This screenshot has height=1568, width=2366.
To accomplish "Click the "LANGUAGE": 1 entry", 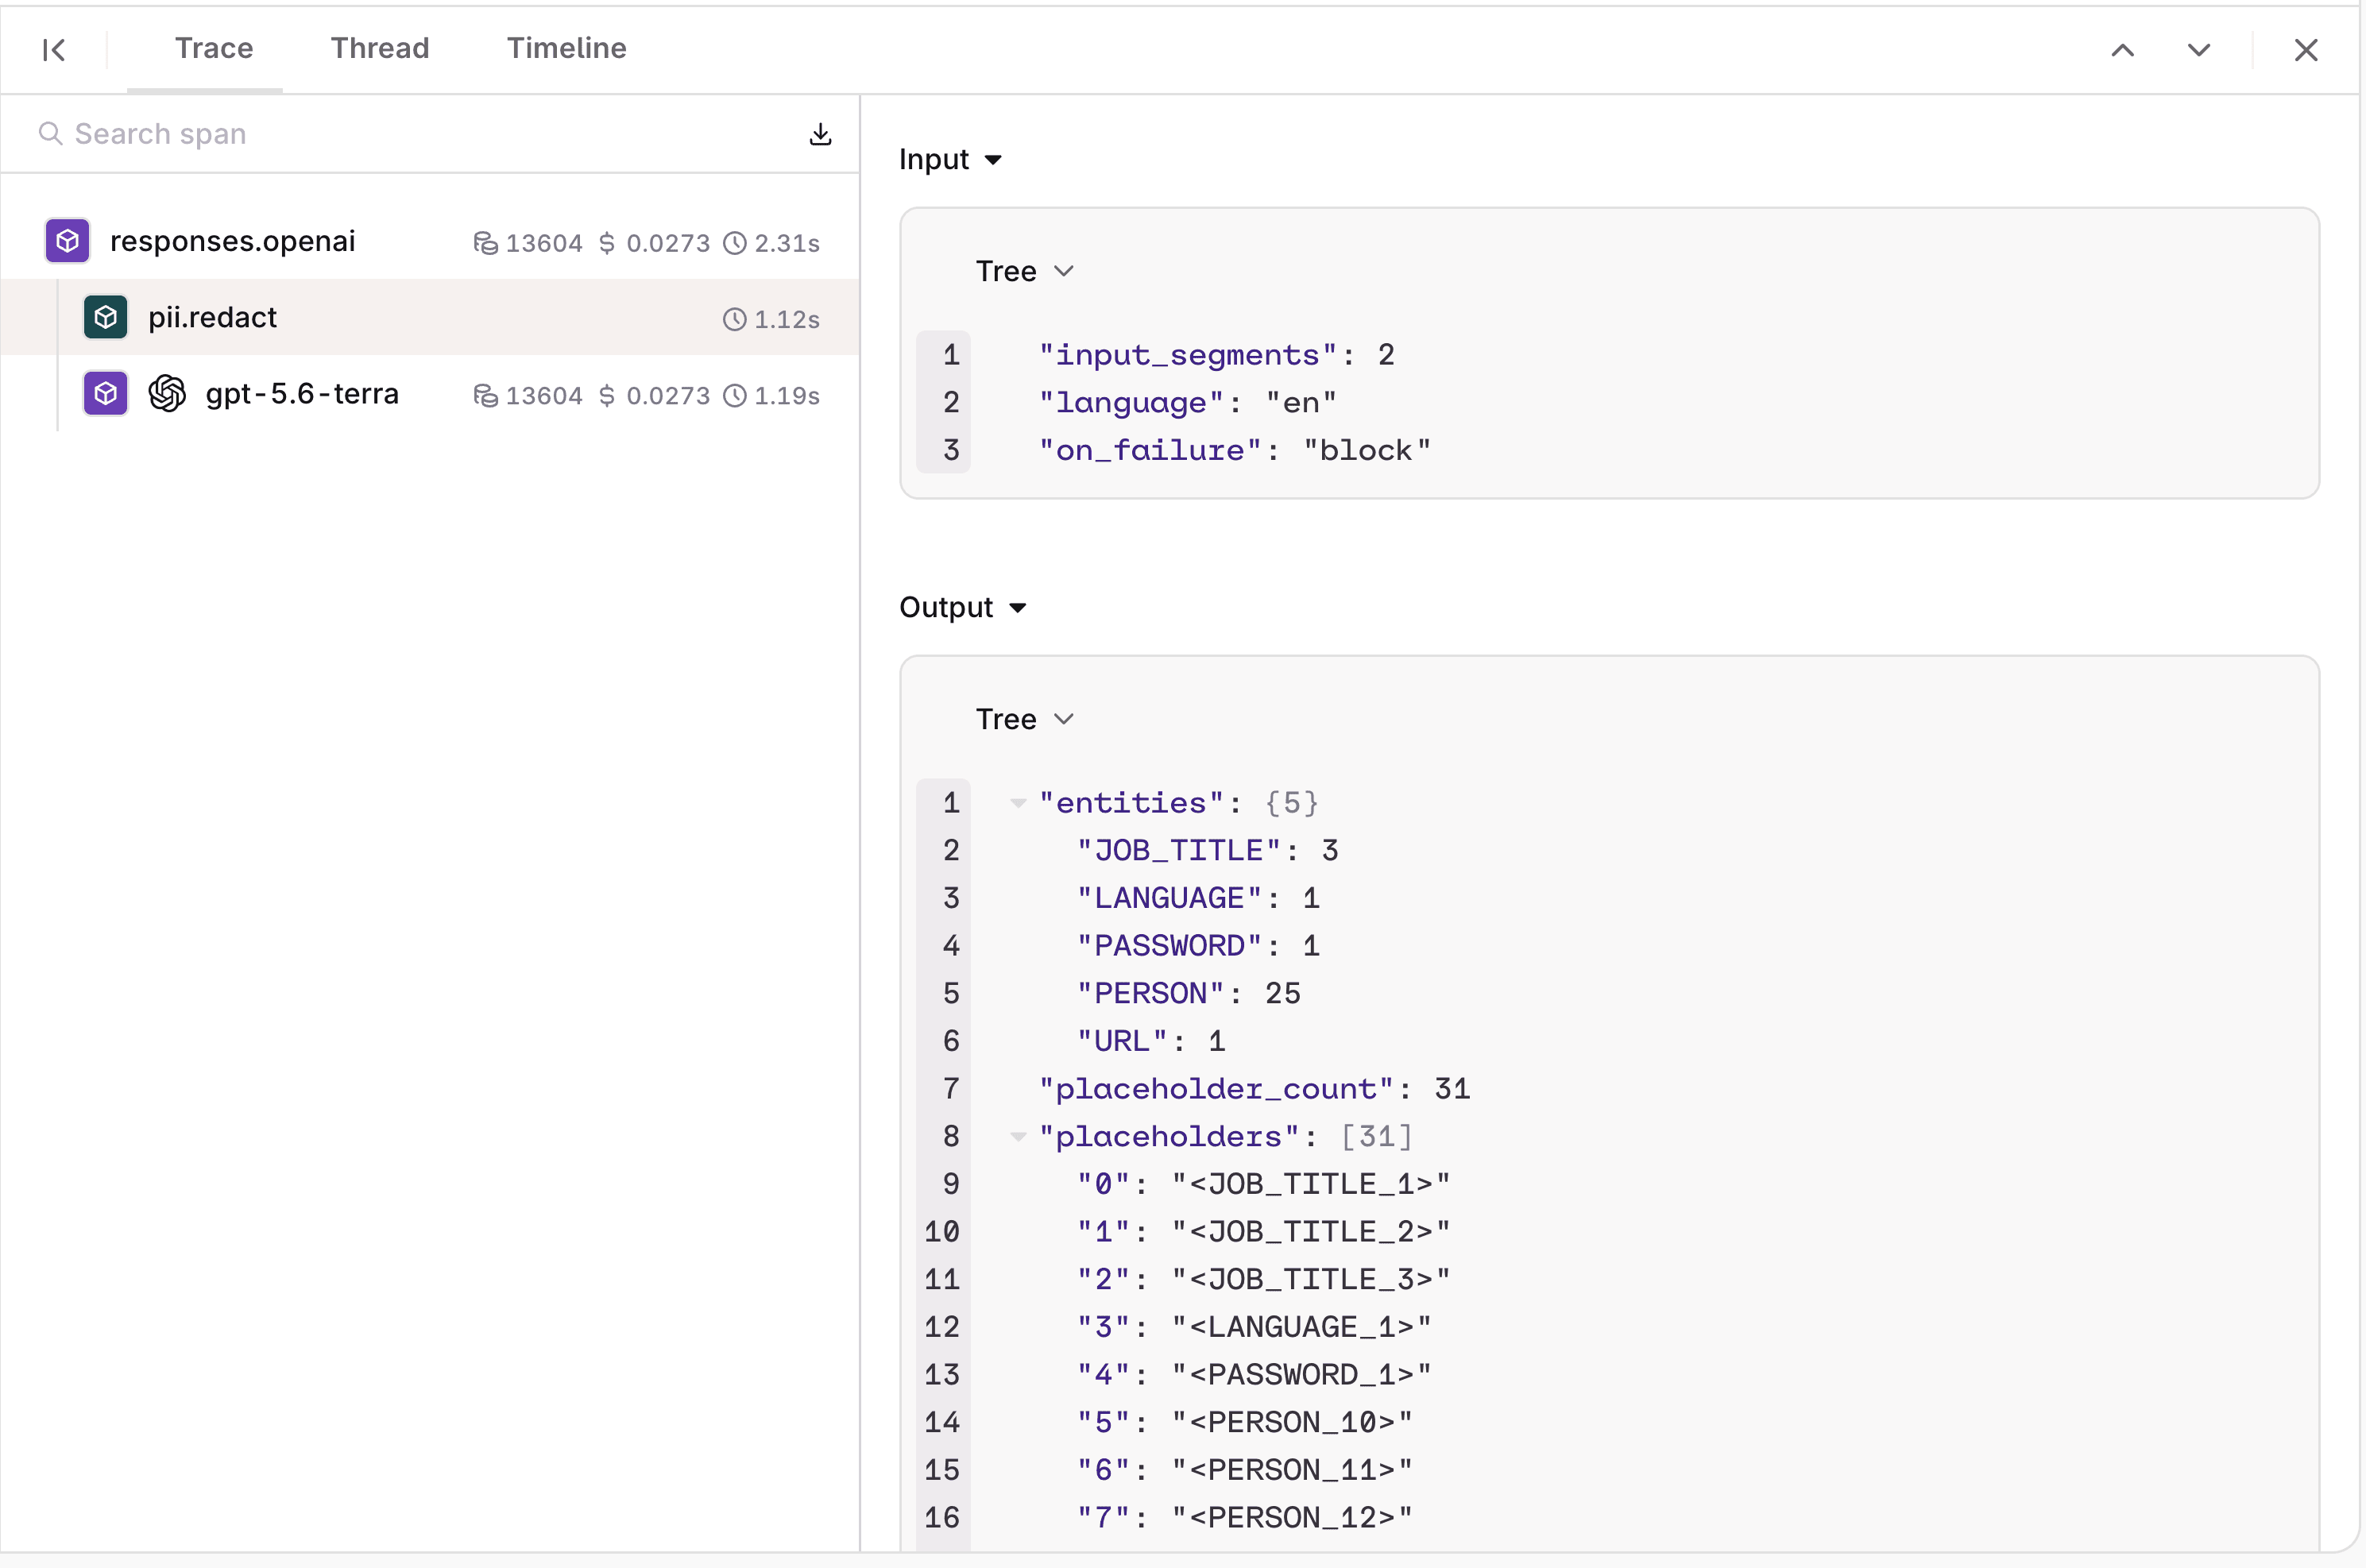I will point(1198,898).
